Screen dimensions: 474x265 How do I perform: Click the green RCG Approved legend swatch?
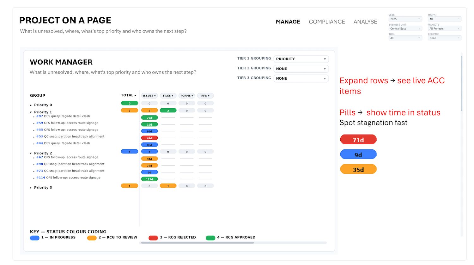[210, 237]
